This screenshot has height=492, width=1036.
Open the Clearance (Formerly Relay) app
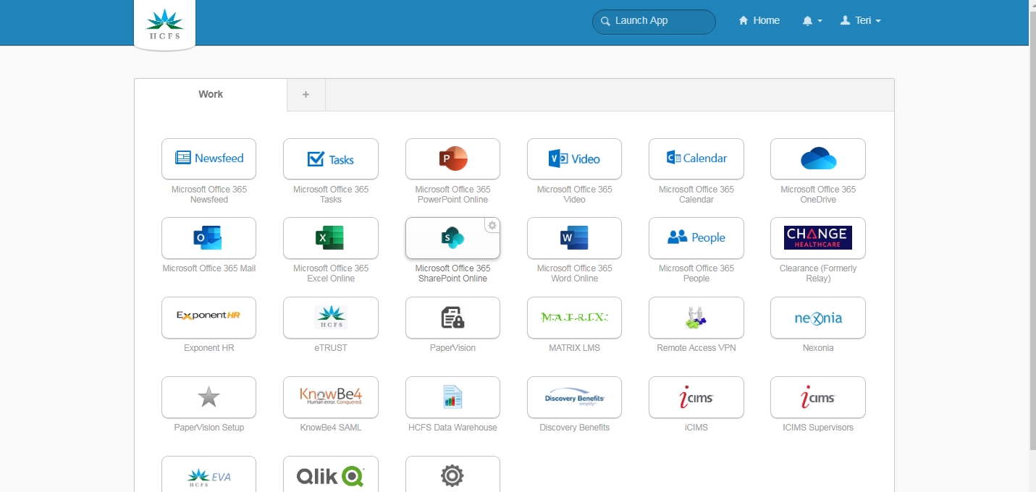click(817, 238)
